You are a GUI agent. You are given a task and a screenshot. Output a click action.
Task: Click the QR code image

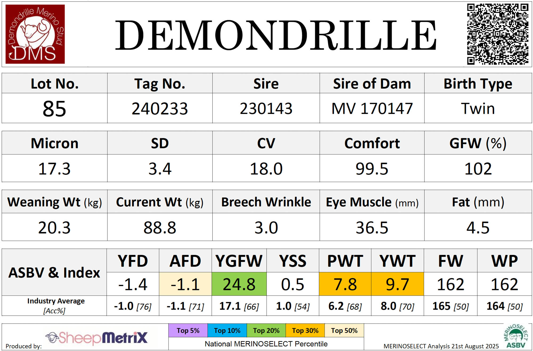pos(498,34)
